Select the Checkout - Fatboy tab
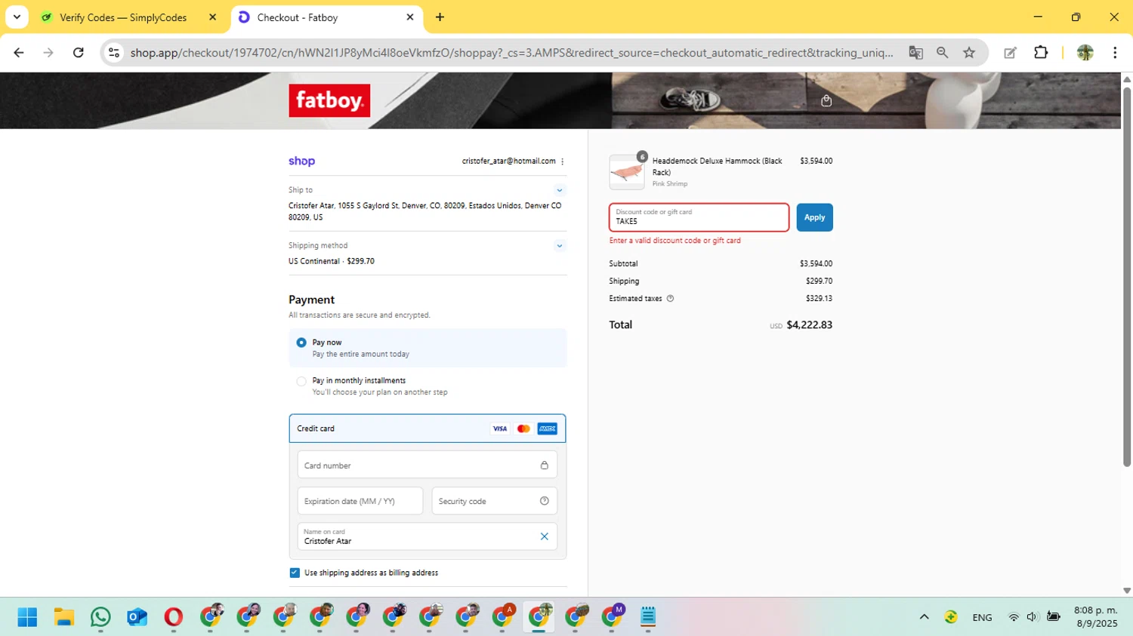The image size is (1133, 636). [323, 17]
